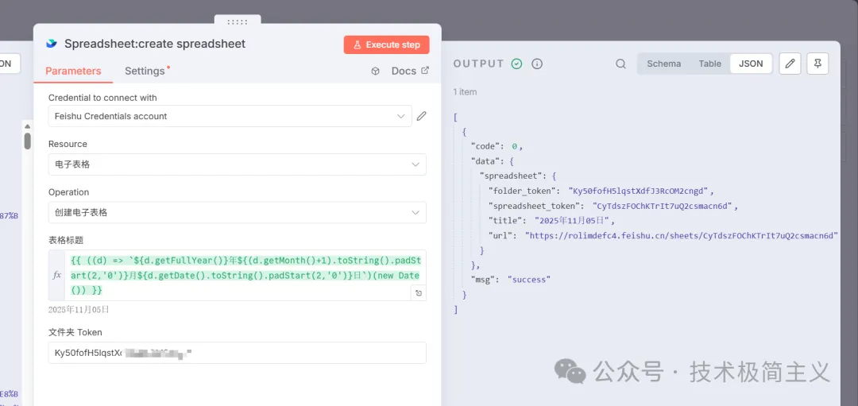Click the spreadsheet url value

point(682,236)
